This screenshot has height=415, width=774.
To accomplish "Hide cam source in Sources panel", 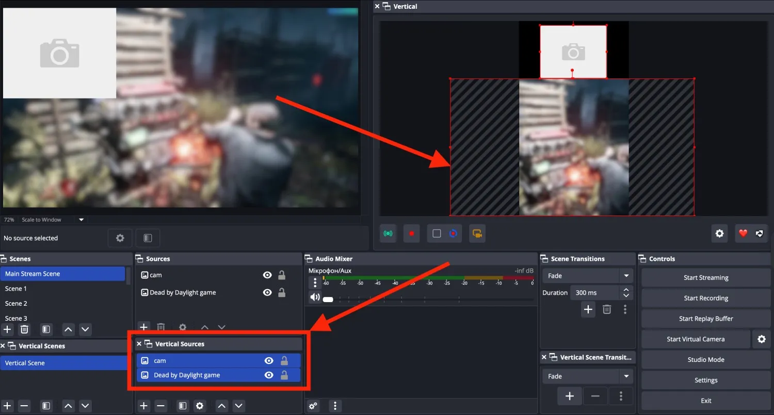I will [267, 275].
